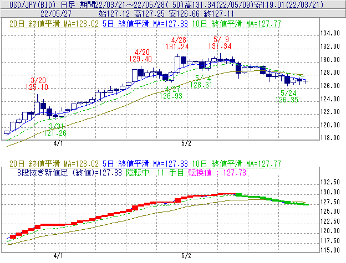Click the last candlestick at the chart's right end
Viewport: 346px width, 263px height.
point(306,81)
